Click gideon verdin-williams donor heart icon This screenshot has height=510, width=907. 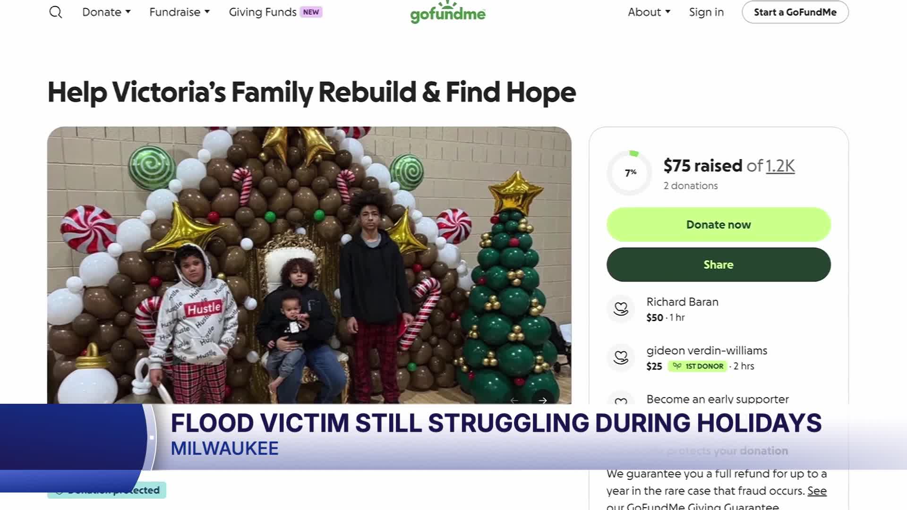pos(621,357)
